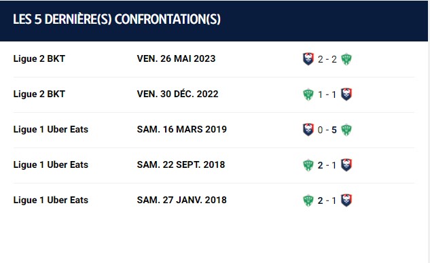Image resolution: width=430 pixels, height=263 pixels.
Task: Click Caen crest in 30 Déc. 2022 row
Action: [x=346, y=94]
